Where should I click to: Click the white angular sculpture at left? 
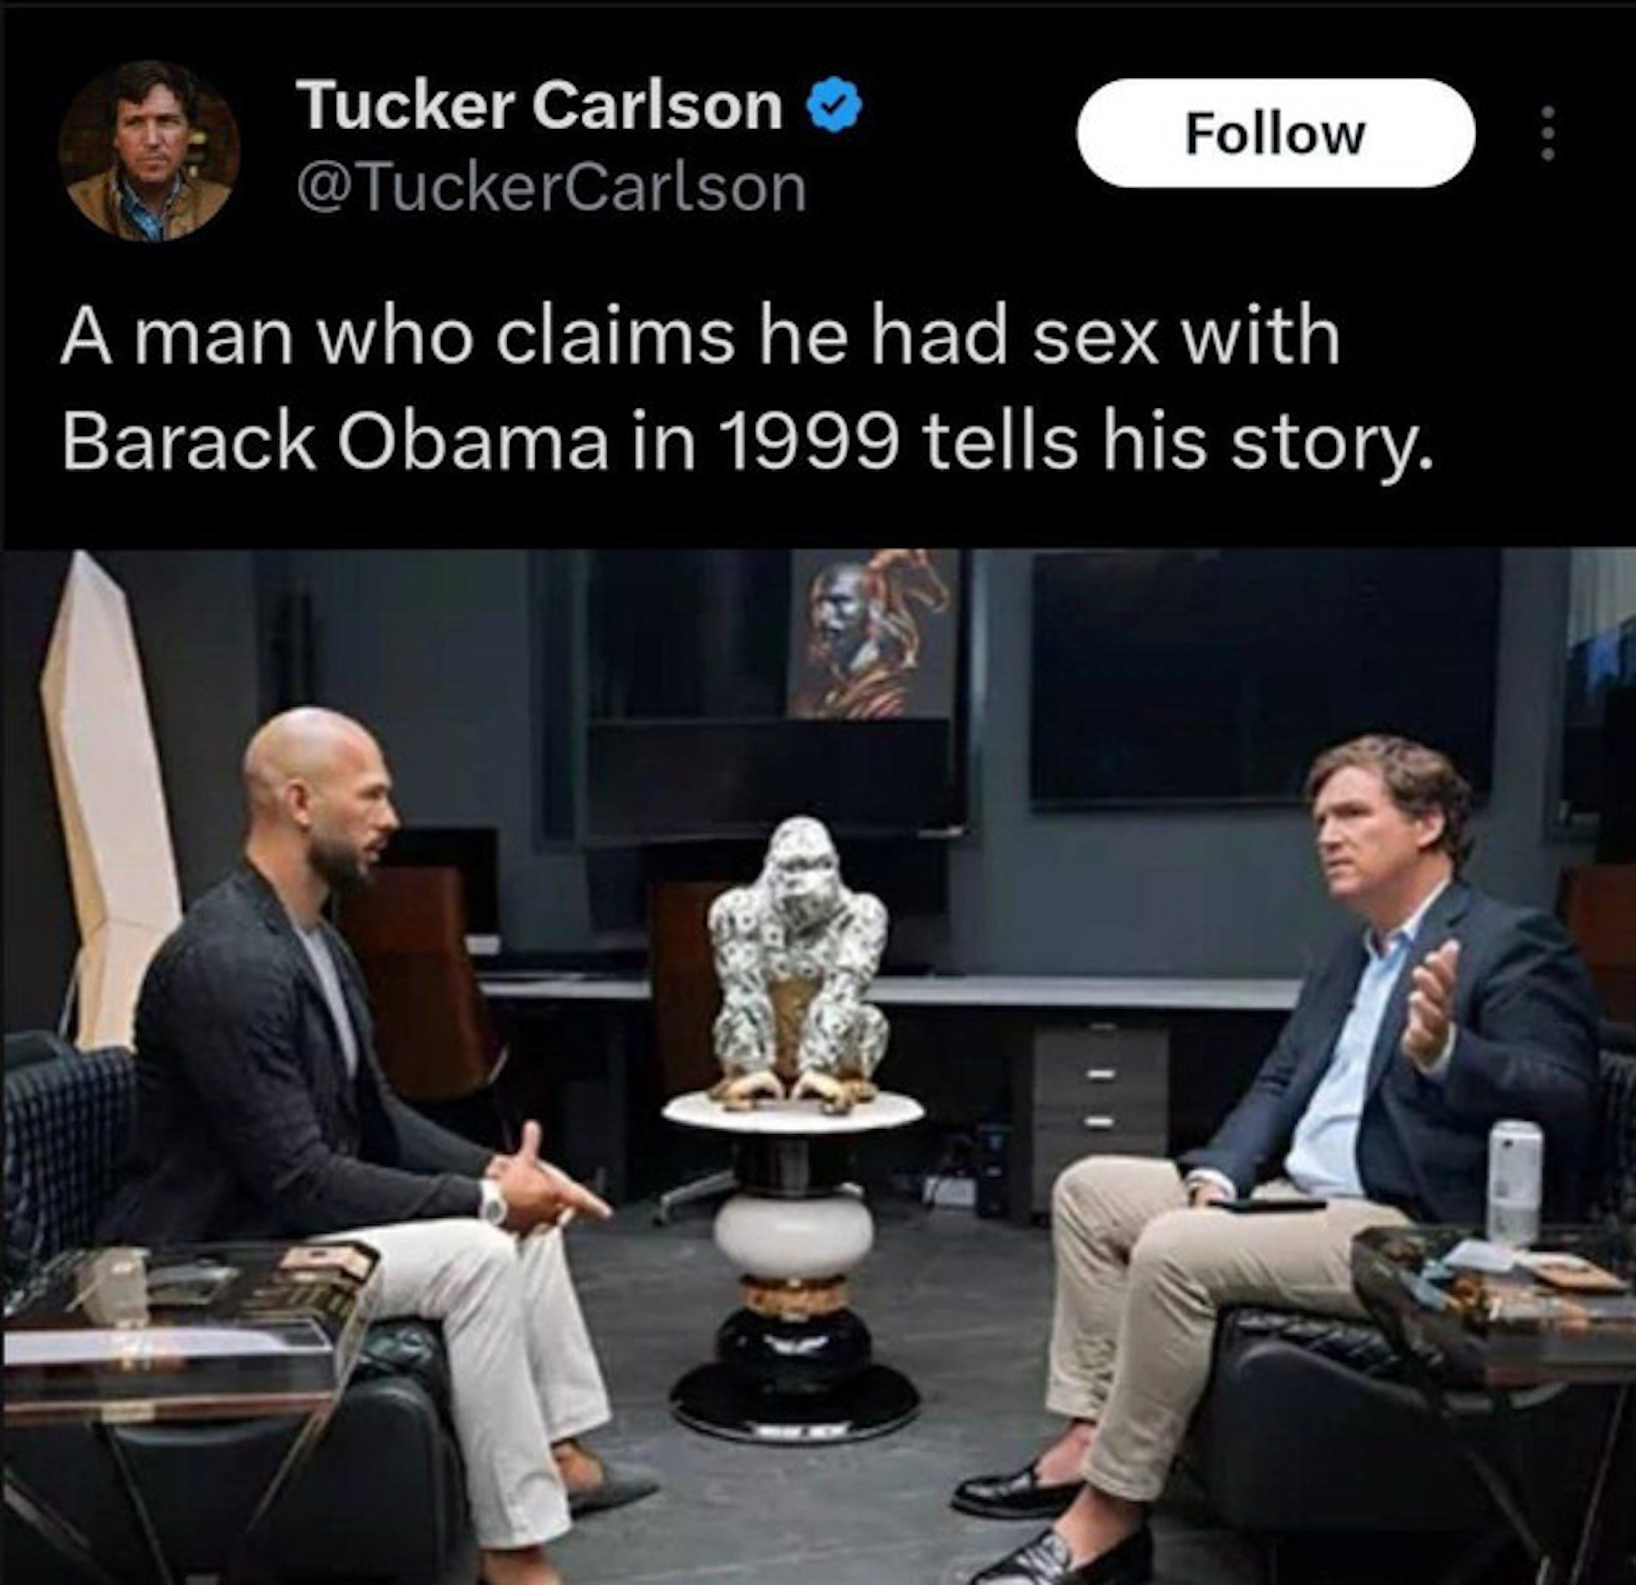[109, 800]
